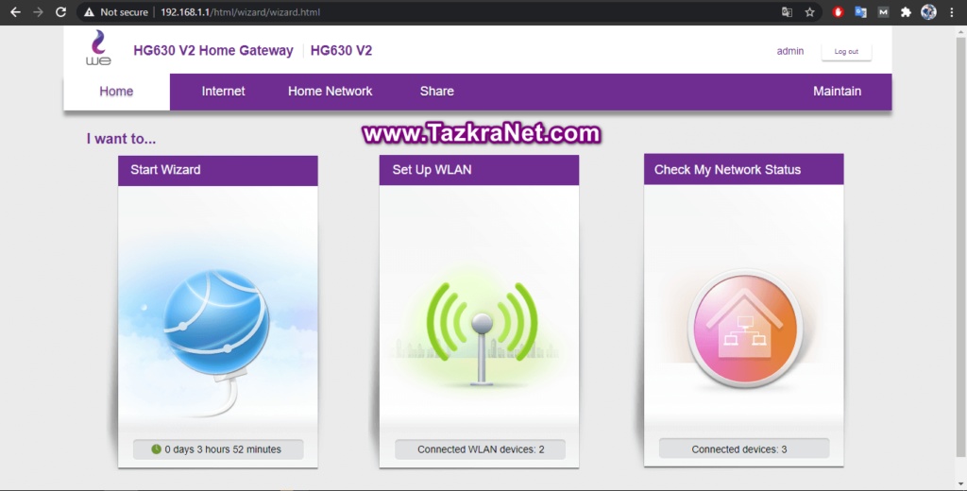Open the Home Network tab
This screenshot has height=491, width=967.
click(x=330, y=92)
